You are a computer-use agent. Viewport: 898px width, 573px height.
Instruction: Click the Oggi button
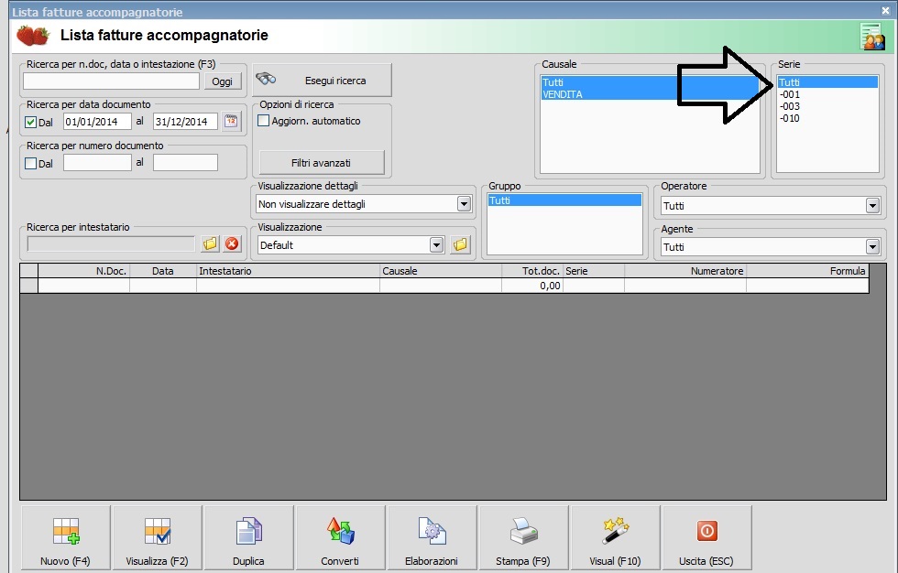coord(222,81)
